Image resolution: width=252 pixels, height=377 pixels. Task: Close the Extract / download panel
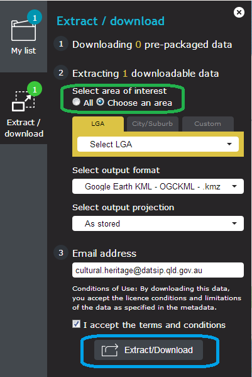coord(239,12)
